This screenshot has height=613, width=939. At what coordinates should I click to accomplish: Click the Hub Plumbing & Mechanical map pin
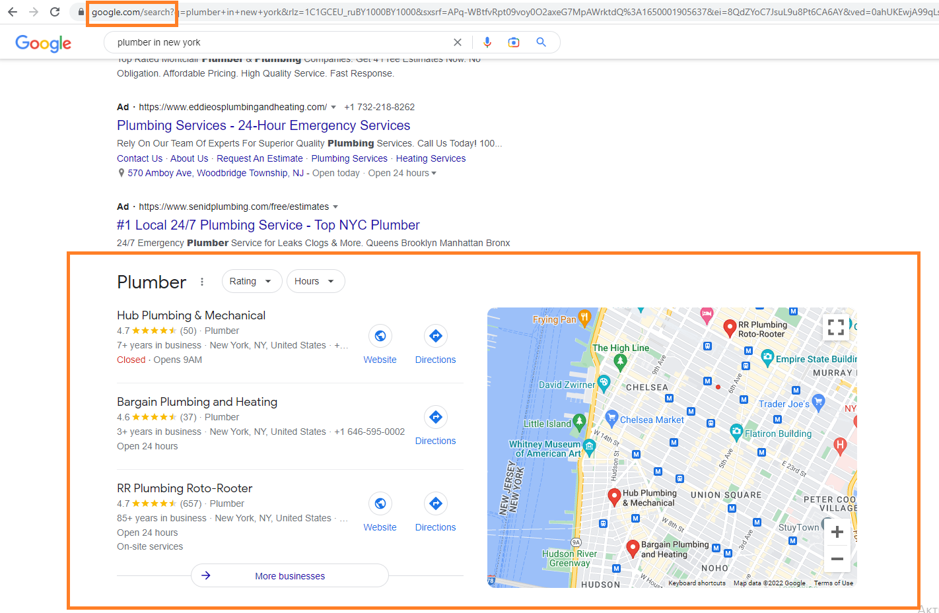pyautogui.click(x=614, y=496)
